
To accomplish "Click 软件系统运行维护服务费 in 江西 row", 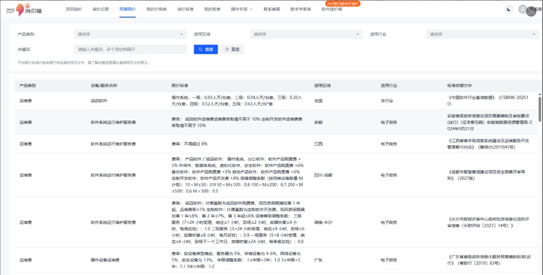I will pyautogui.click(x=113, y=144).
